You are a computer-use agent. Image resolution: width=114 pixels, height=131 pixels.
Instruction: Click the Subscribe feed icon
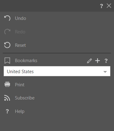[7, 98]
